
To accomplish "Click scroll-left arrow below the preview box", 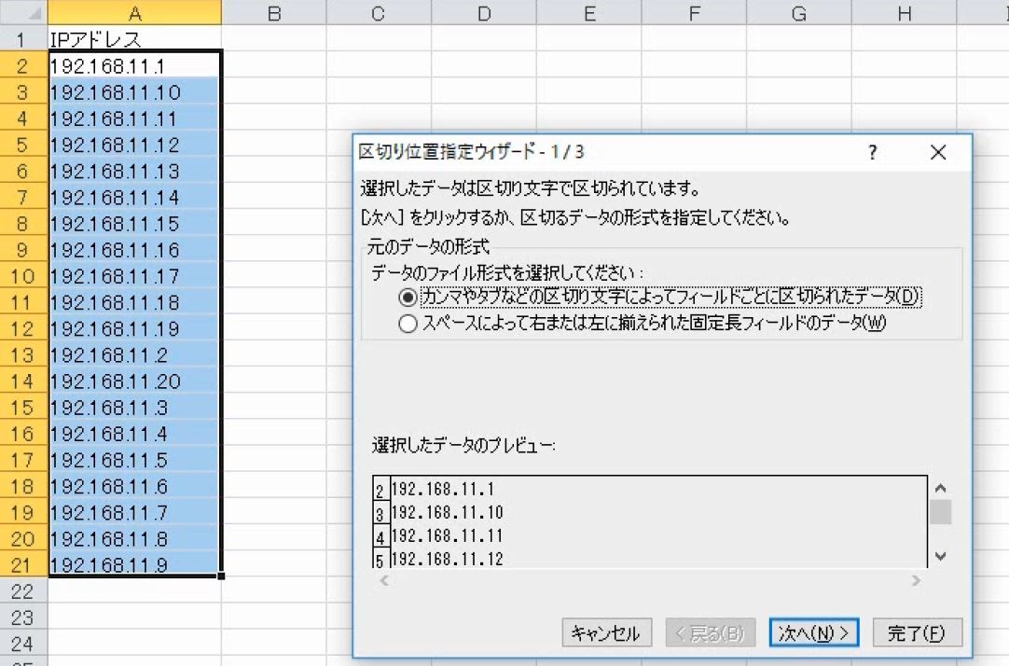I will click(382, 579).
